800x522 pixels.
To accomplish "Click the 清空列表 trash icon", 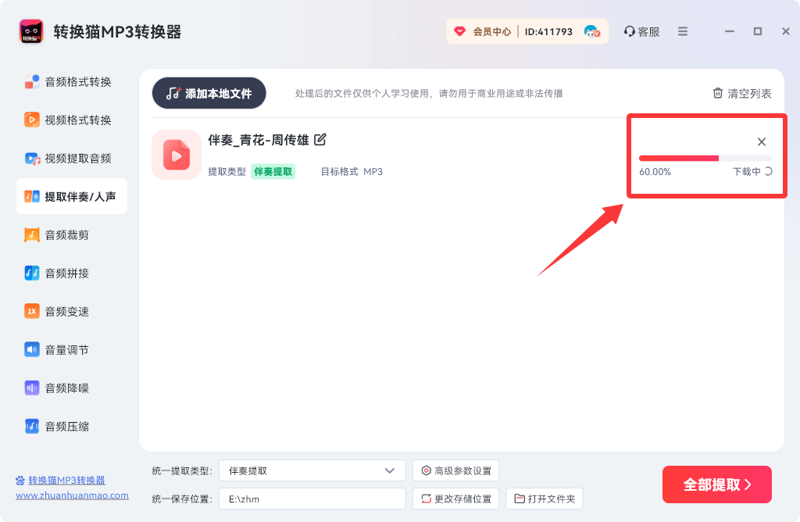I will pyautogui.click(x=718, y=92).
